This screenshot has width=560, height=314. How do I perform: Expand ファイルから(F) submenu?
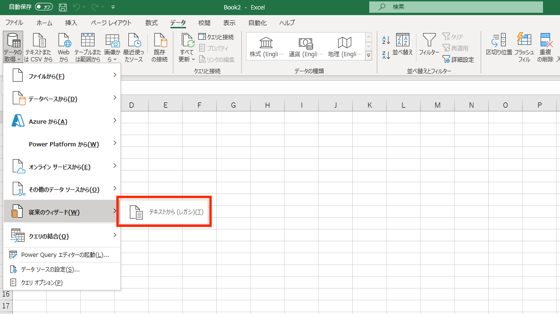[62, 76]
